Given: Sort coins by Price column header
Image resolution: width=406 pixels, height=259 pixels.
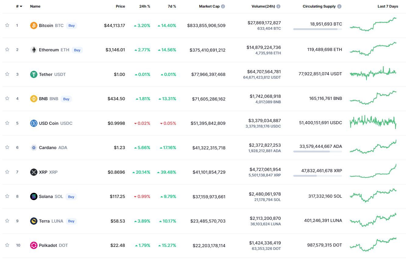Looking at the screenshot, I should tap(120, 6).
